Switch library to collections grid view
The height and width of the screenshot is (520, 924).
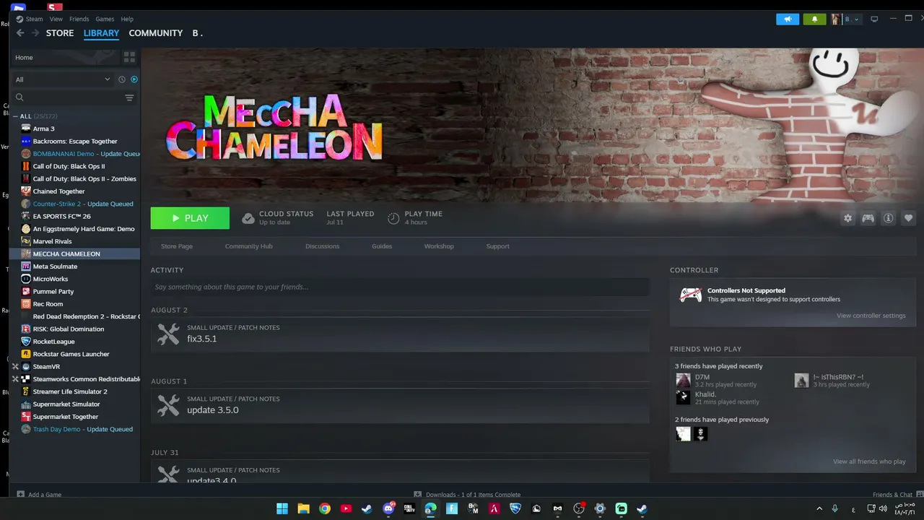[130, 57]
